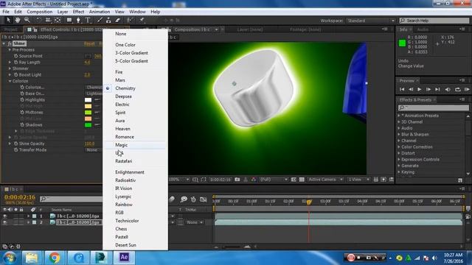
Task: Click Highlights stopwatch icon
Action: (x=22, y=100)
